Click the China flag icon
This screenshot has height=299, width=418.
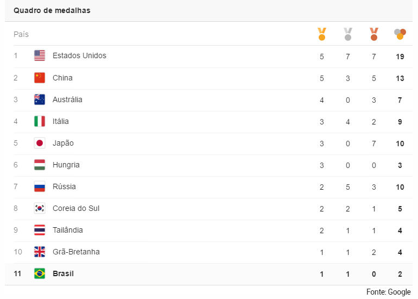(40, 78)
